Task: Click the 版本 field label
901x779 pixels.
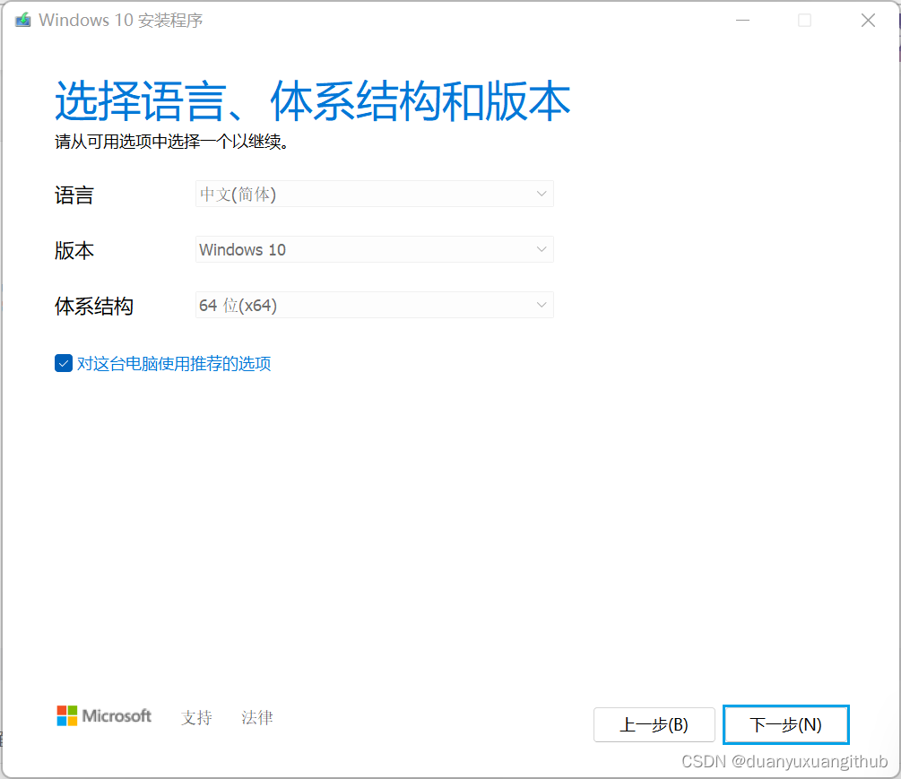Action: [x=74, y=250]
